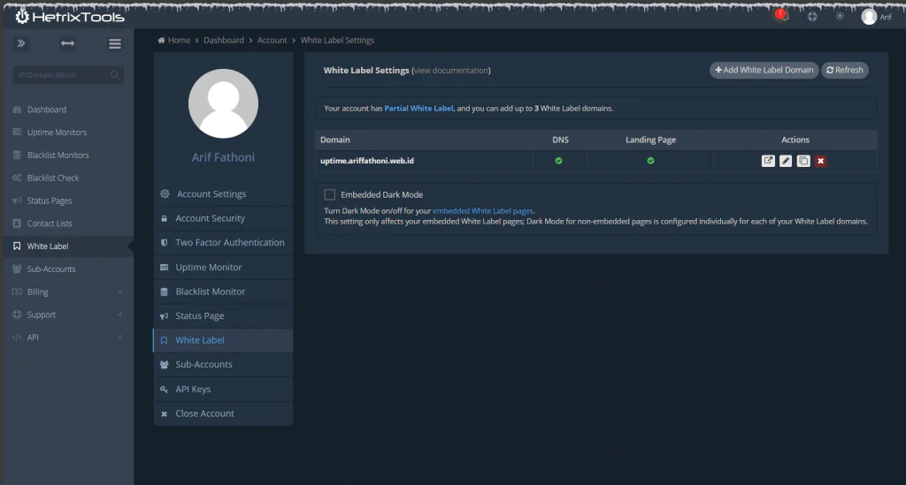Click the account menu Sub-Accounts users icon
The height and width of the screenshot is (485, 906).
[x=164, y=365]
